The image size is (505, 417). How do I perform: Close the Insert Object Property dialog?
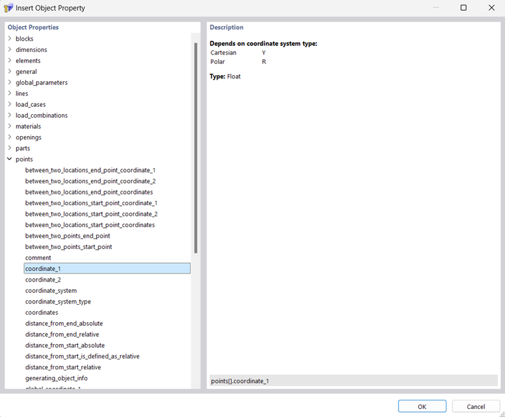tap(492, 8)
